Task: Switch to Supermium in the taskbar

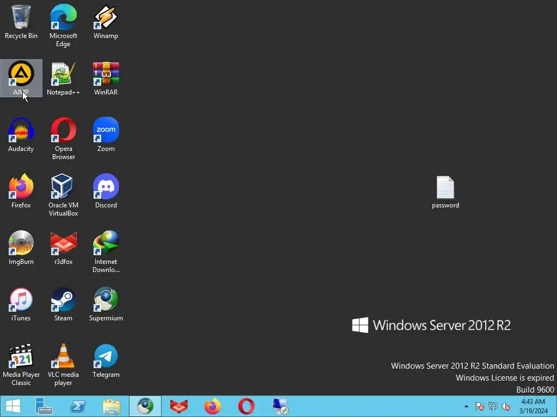Action: [x=145, y=406]
